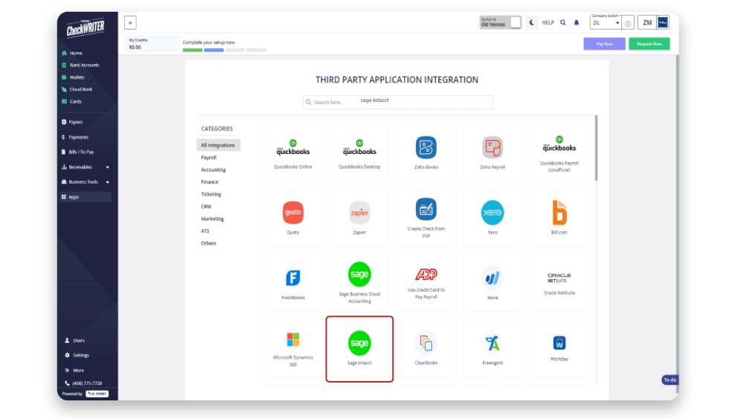
Task: Open the To do side tab
Action: click(x=670, y=380)
